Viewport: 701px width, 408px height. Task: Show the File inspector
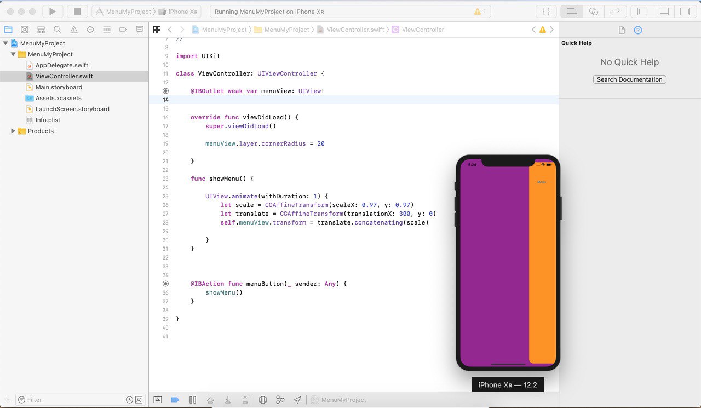tap(622, 30)
